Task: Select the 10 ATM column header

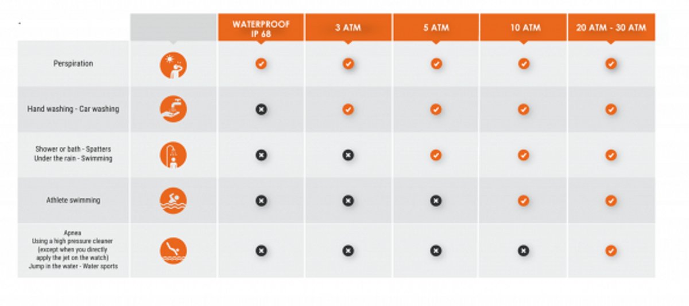Action: [x=524, y=27]
